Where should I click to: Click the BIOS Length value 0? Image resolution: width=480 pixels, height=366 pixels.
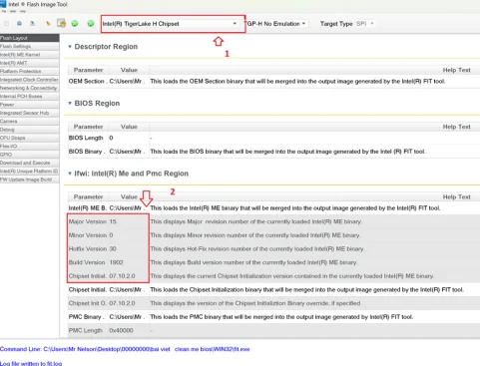coord(111,138)
